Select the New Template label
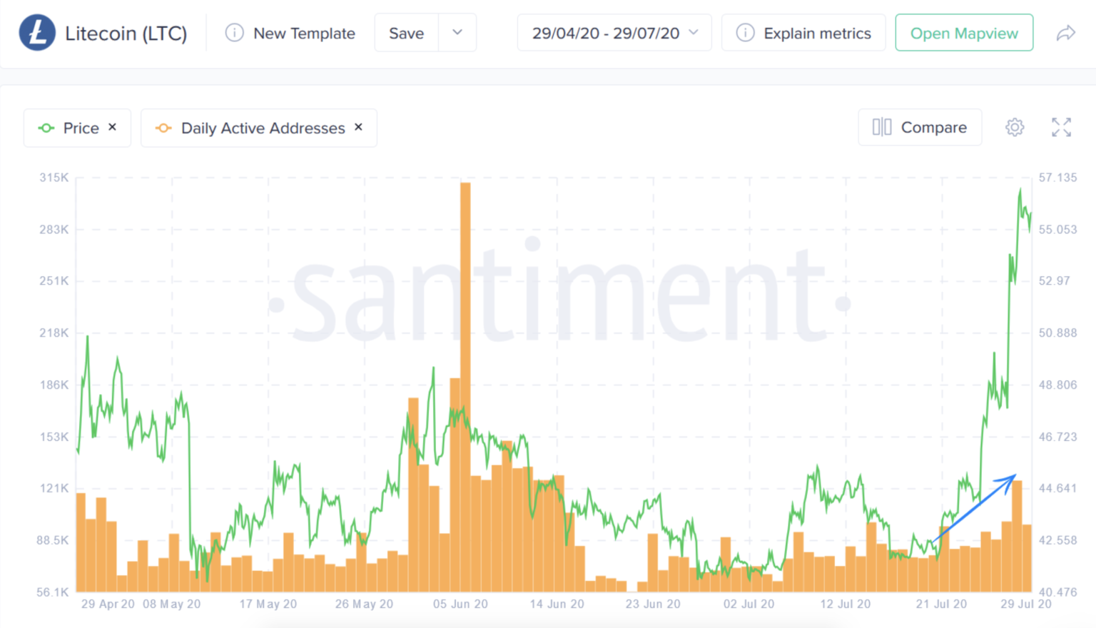This screenshot has width=1096, height=628. click(304, 34)
